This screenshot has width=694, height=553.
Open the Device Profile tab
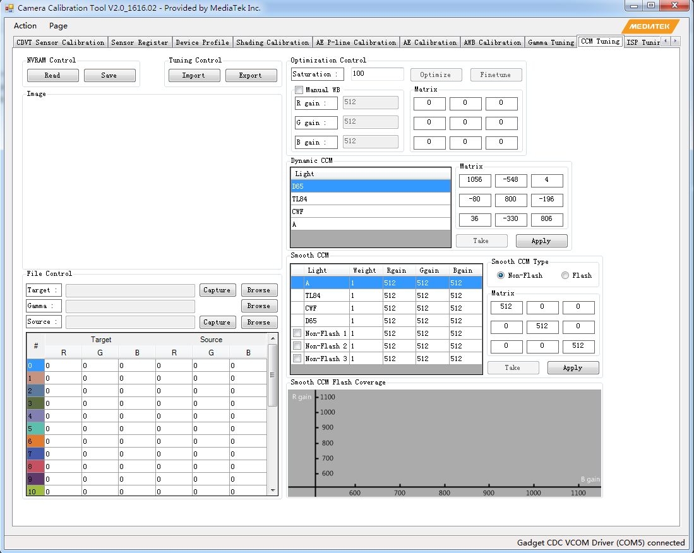click(x=202, y=42)
